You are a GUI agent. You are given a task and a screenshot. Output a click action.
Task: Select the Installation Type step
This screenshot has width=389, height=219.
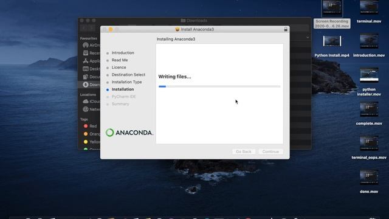[x=126, y=82]
